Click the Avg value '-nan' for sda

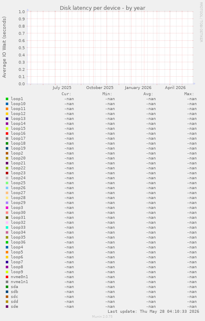[151, 287]
